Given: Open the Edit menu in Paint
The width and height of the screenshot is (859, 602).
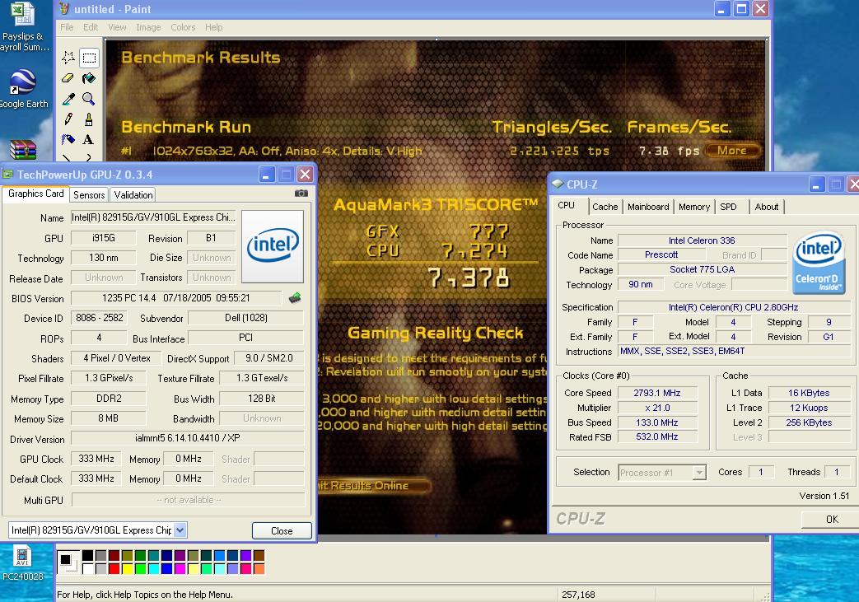Looking at the screenshot, I should tap(91, 27).
